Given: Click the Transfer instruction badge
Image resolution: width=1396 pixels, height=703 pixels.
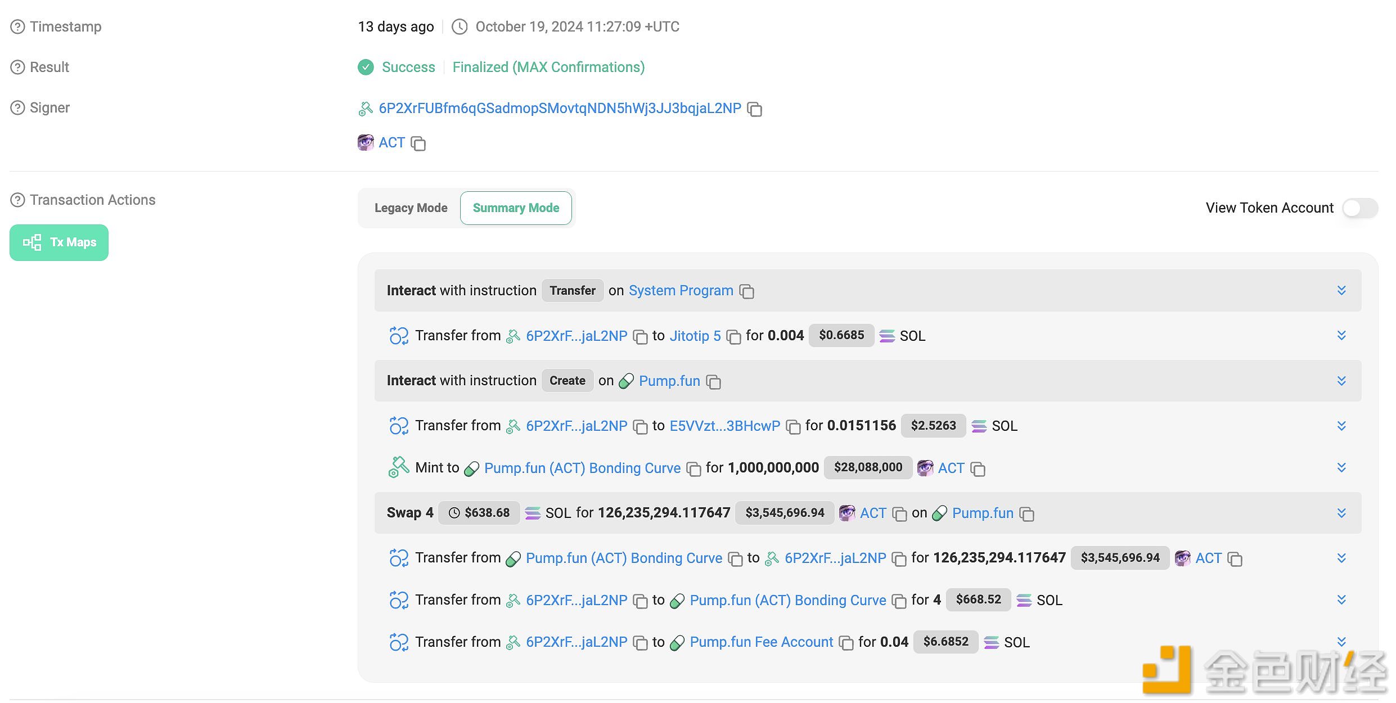Looking at the screenshot, I should (x=573, y=291).
